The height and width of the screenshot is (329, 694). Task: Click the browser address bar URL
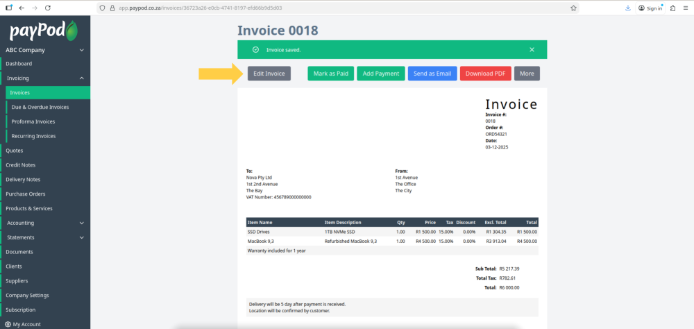pos(200,8)
